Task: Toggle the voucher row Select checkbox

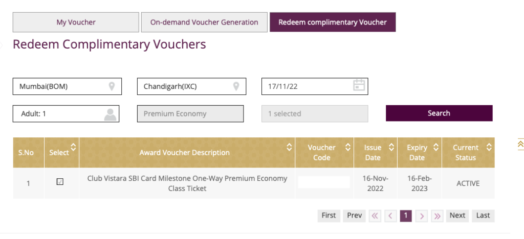Action: [60, 182]
